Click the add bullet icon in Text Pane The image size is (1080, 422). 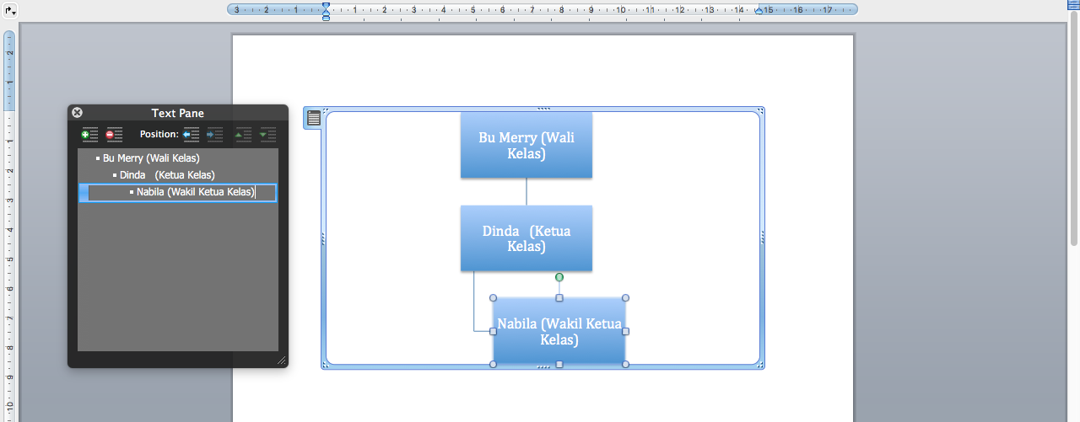click(x=89, y=135)
